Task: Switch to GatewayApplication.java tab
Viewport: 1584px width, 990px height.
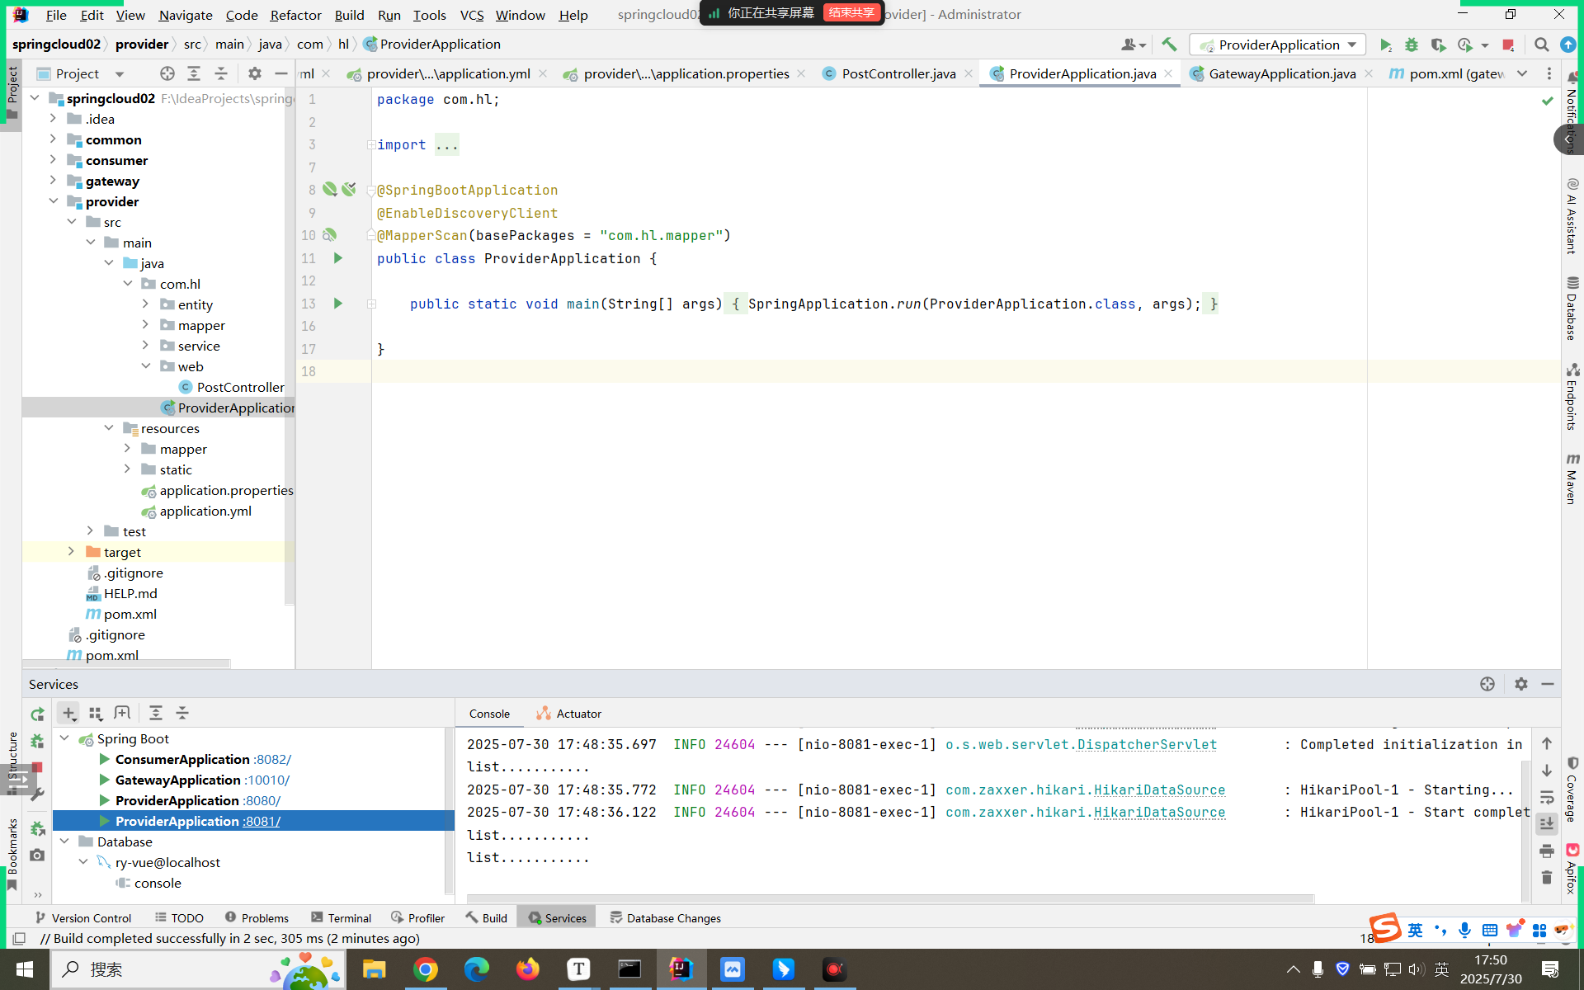Action: [x=1282, y=73]
